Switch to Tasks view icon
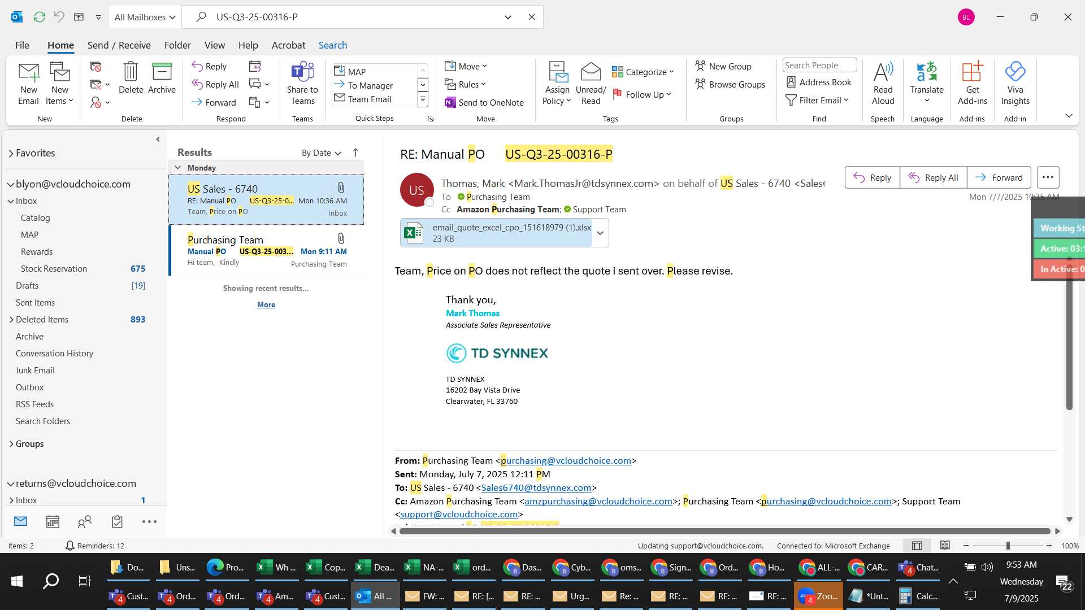 (117, 521)
